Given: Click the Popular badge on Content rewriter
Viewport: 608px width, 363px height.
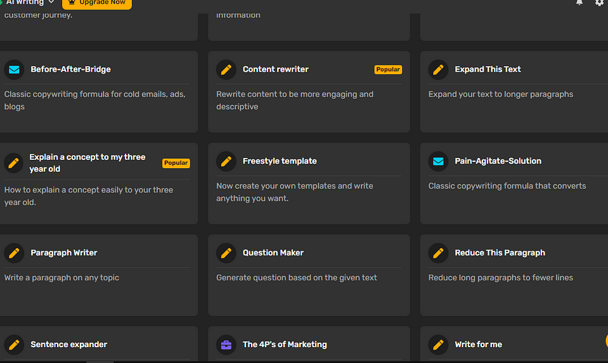Looking at the screenshot, I should pos(388,70).
